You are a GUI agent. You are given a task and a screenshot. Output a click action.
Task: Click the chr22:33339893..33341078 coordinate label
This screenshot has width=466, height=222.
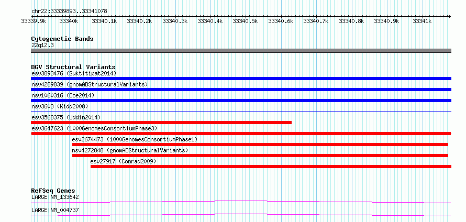pyautogui.click(x=69, y=11)
